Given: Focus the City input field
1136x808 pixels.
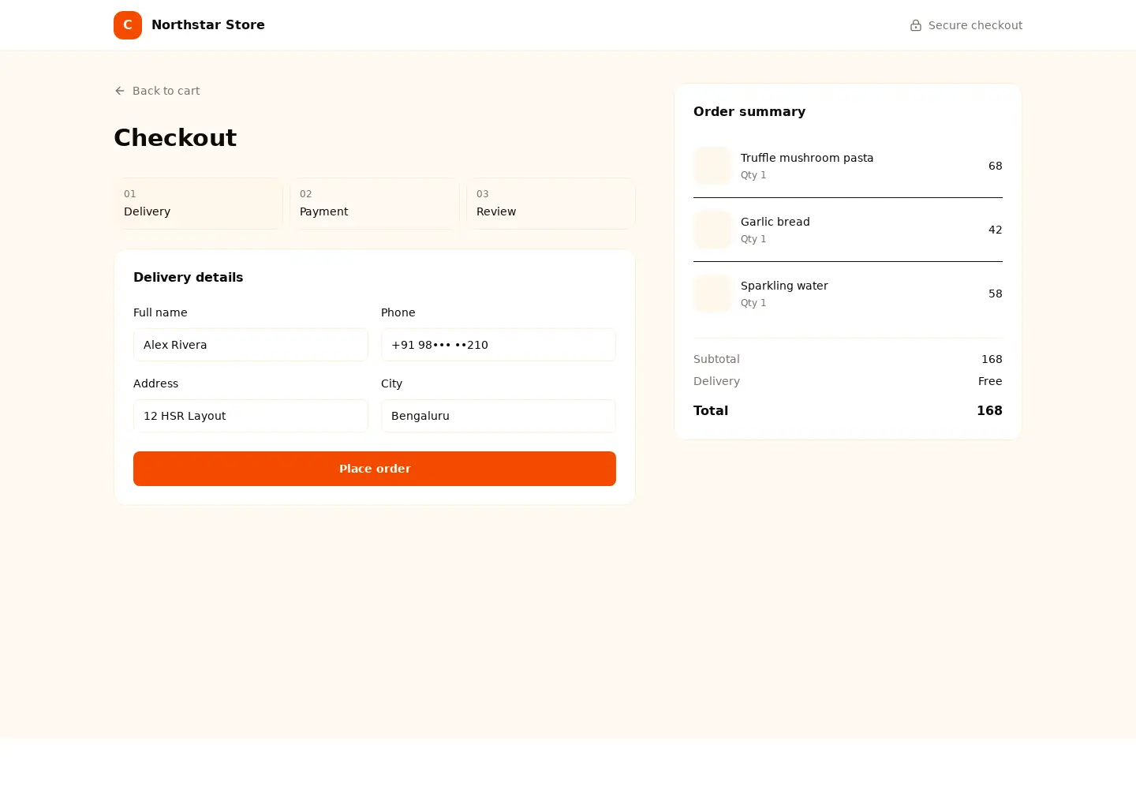Looking at the screenshot, I should click(499, 416).
